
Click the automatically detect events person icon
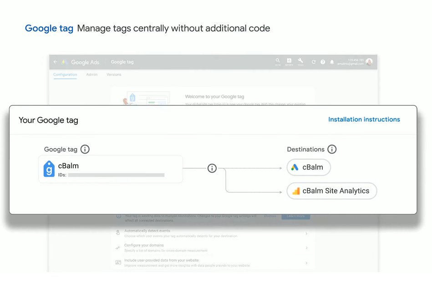tap(118, 232)
